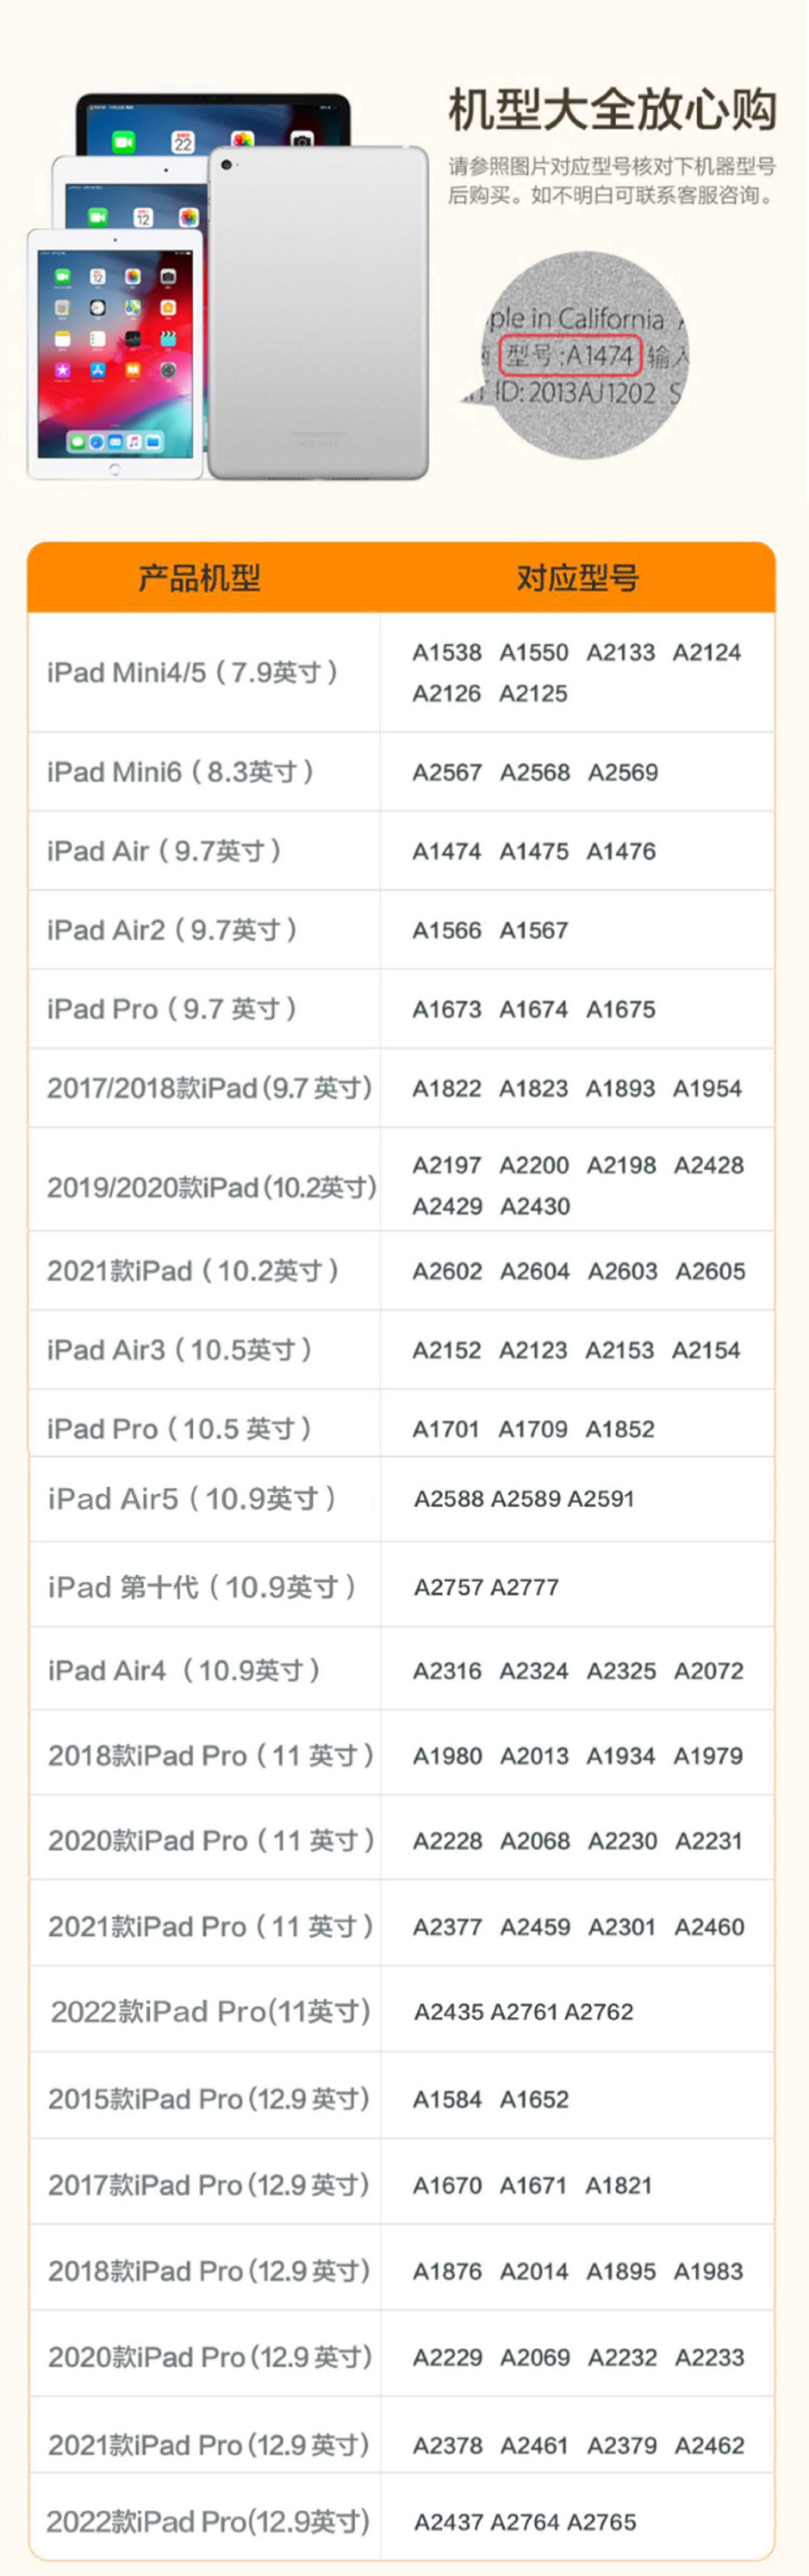Select the iPad Air (9.7英寸) row label
The width and height of the screenshot is (809, 2576).
click(164, 851)
